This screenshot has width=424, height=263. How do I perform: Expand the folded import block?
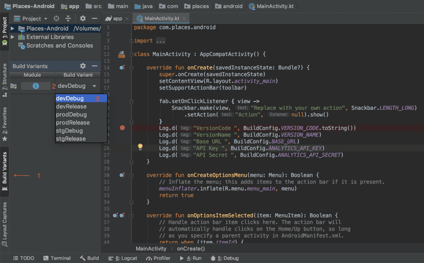point(131,41)
